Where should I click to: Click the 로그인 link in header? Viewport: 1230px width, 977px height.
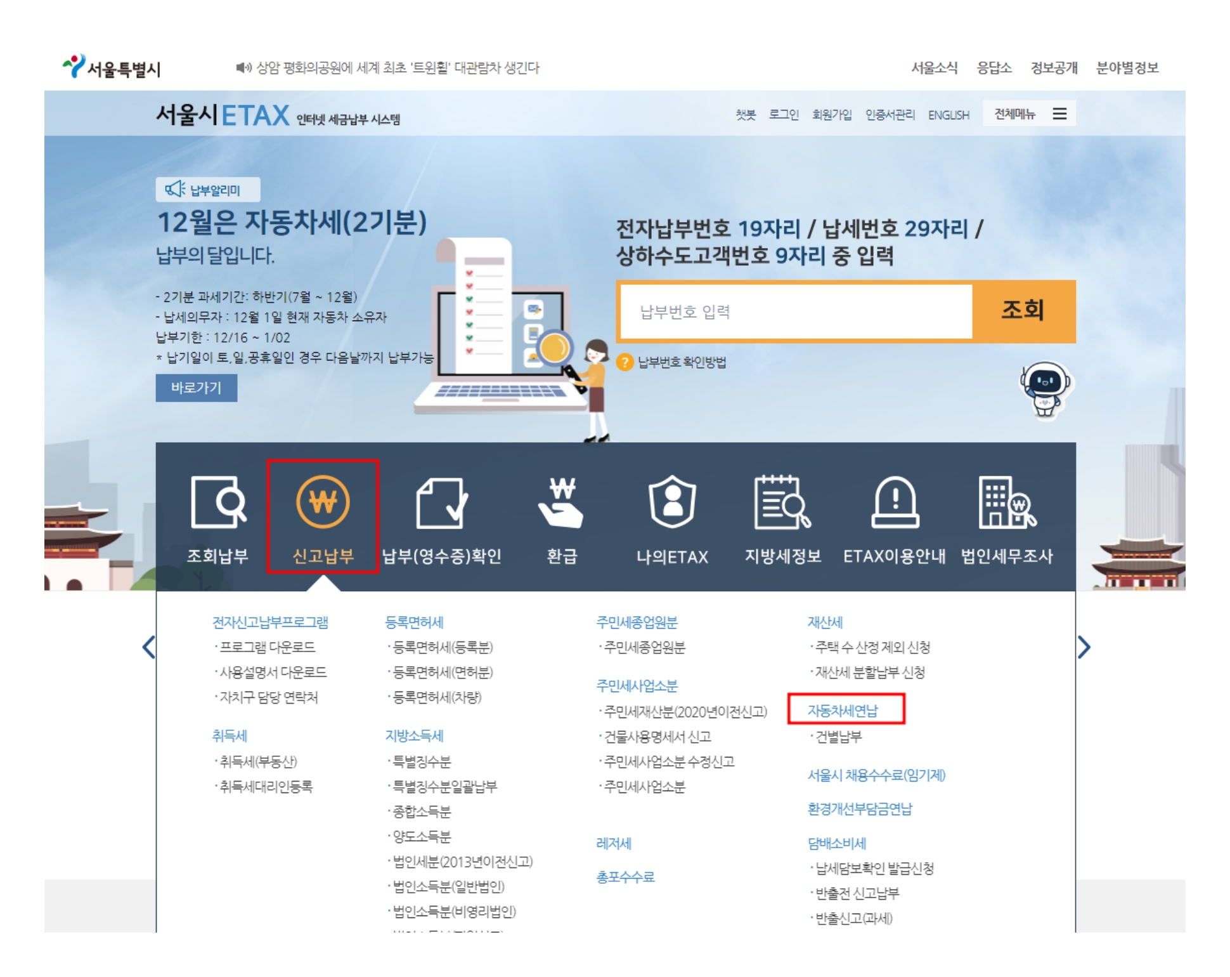coord(784,114)
